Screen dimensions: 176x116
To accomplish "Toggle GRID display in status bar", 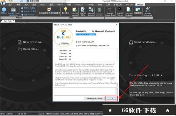I will click(81, 114).
